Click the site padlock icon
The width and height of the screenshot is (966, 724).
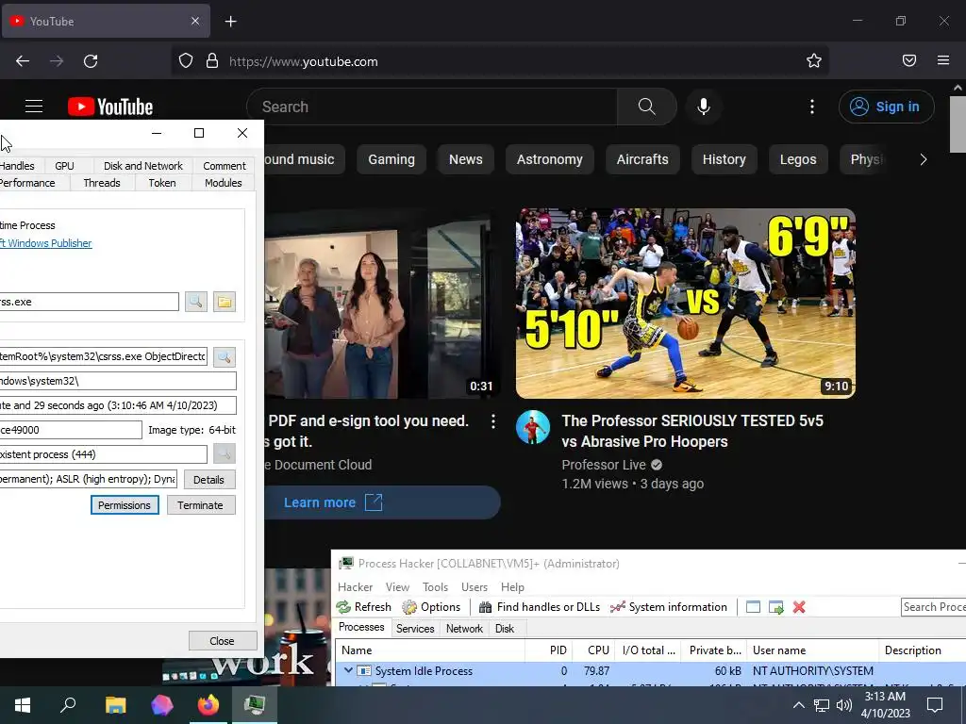[212, 61]
